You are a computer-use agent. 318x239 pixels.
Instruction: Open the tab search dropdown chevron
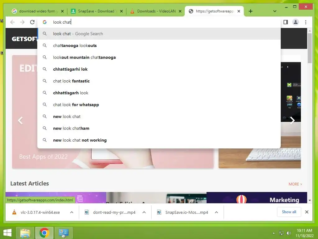(x=275, y=11)
